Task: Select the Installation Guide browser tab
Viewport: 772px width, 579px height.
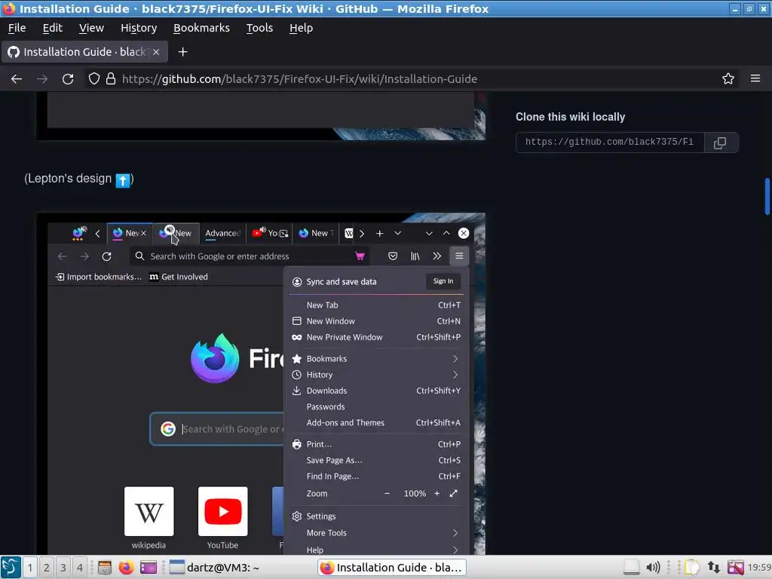Action: click(x=84, y=52)
